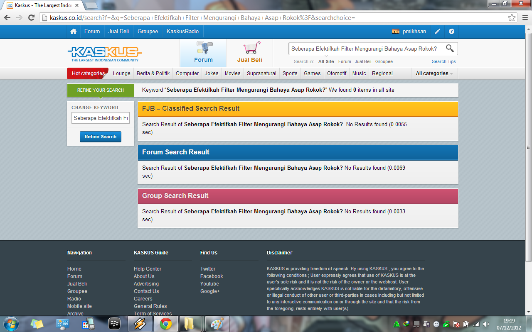Limit search to Forum option
This screenshot has height=332, width=532.
pos(345,61)
